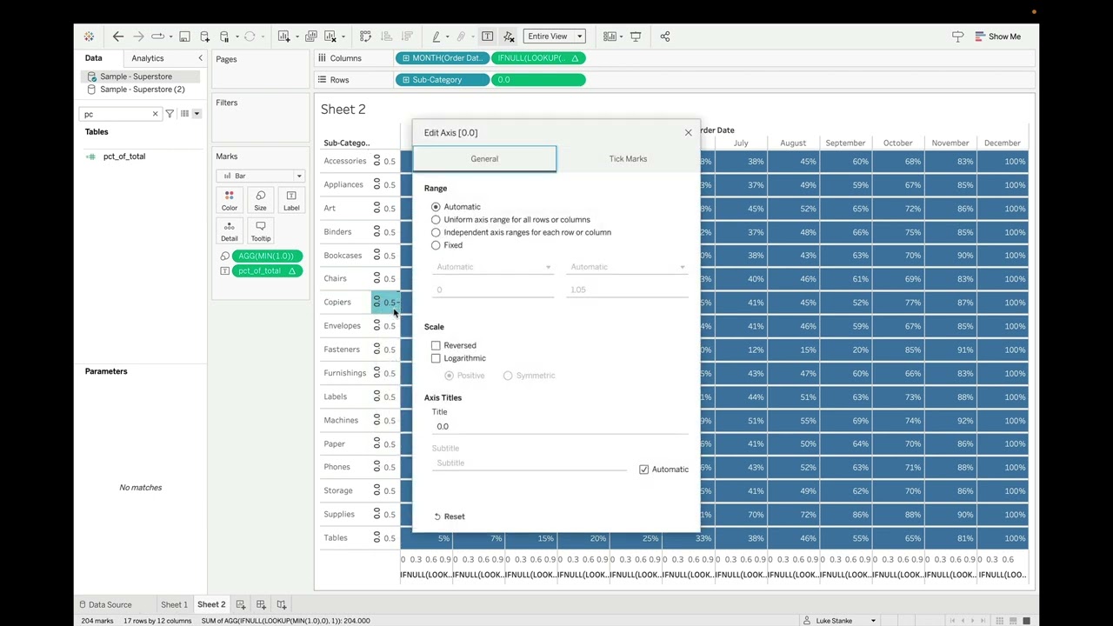Clear the search field with X
The width and height of the screenshot is (1113, 626).
coord(155,114)
